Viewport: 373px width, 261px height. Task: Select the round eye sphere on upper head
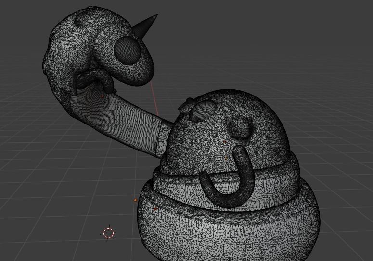[127, 50]
